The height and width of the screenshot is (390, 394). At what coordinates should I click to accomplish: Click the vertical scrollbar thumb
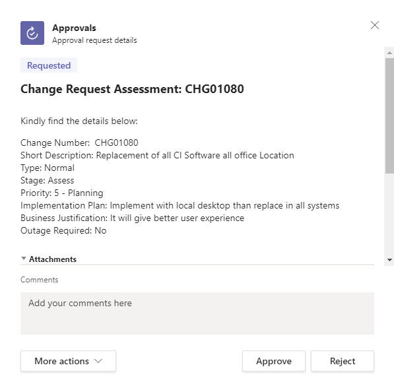pos(389,115)
